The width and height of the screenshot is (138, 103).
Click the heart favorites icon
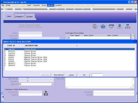(48, 9)
